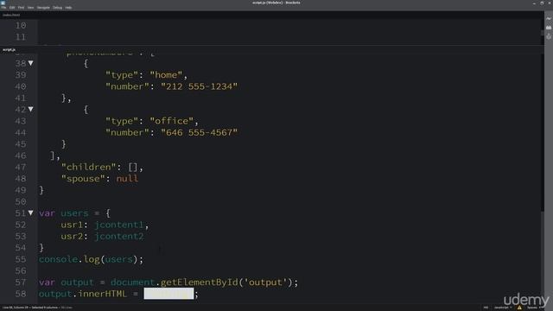Image resolution: width=553 pixels, height=311 pixels.
Task: Click getElementById on line 57
Action: pyautogui.click(x=200, y=282)
